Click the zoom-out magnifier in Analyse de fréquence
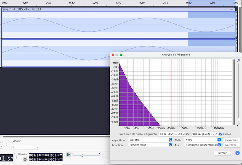Screen dimensions: 242x165 [x=238, y=124]
